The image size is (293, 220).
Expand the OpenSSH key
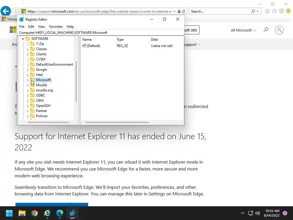pos(28,106)
